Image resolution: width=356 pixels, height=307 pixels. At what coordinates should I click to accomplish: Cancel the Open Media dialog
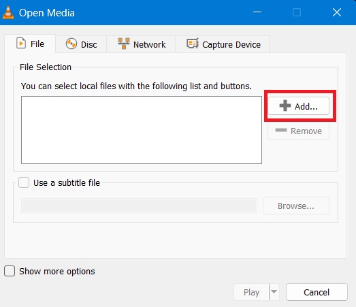(317, 292)
